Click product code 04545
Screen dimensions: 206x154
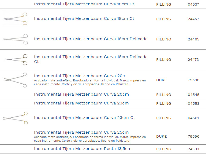point(193,95)
